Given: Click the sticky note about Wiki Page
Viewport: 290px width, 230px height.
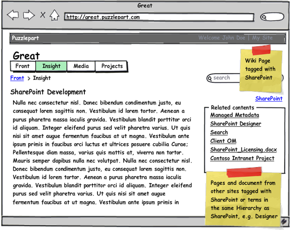Looking at the screenshot, I should 261,68.
